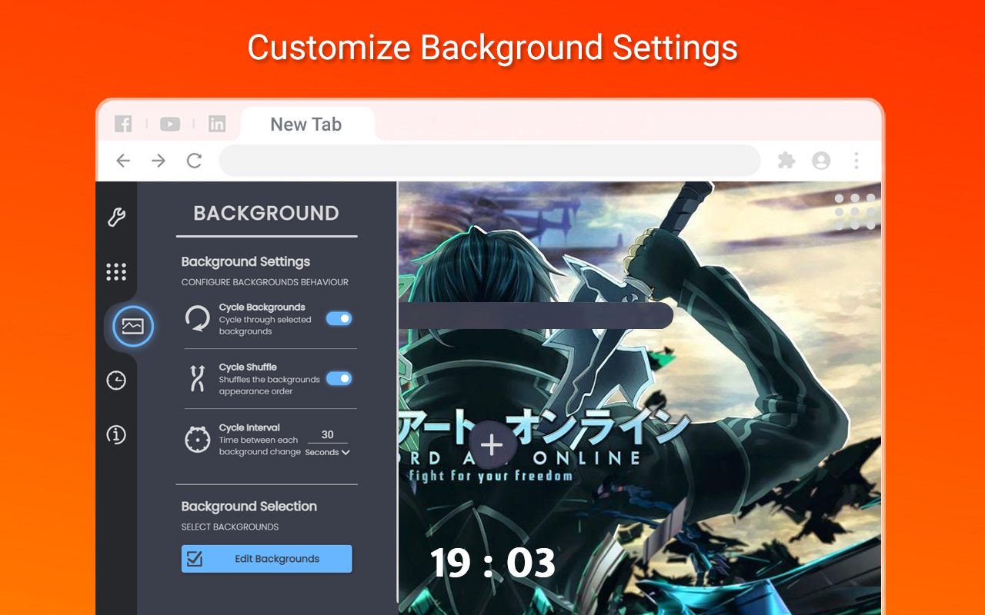Reload the page with refresh icon
Viewport: 985px width, 615px height.
click(x=195, y=161)
